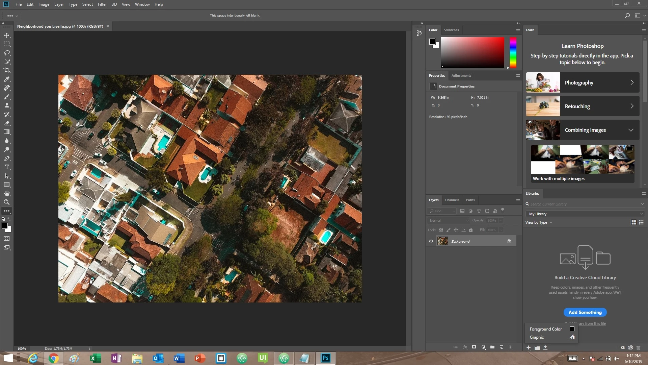The width and height of the screenshot is (648, 365).
Task: Select the Hand tool
Action: 7,193
